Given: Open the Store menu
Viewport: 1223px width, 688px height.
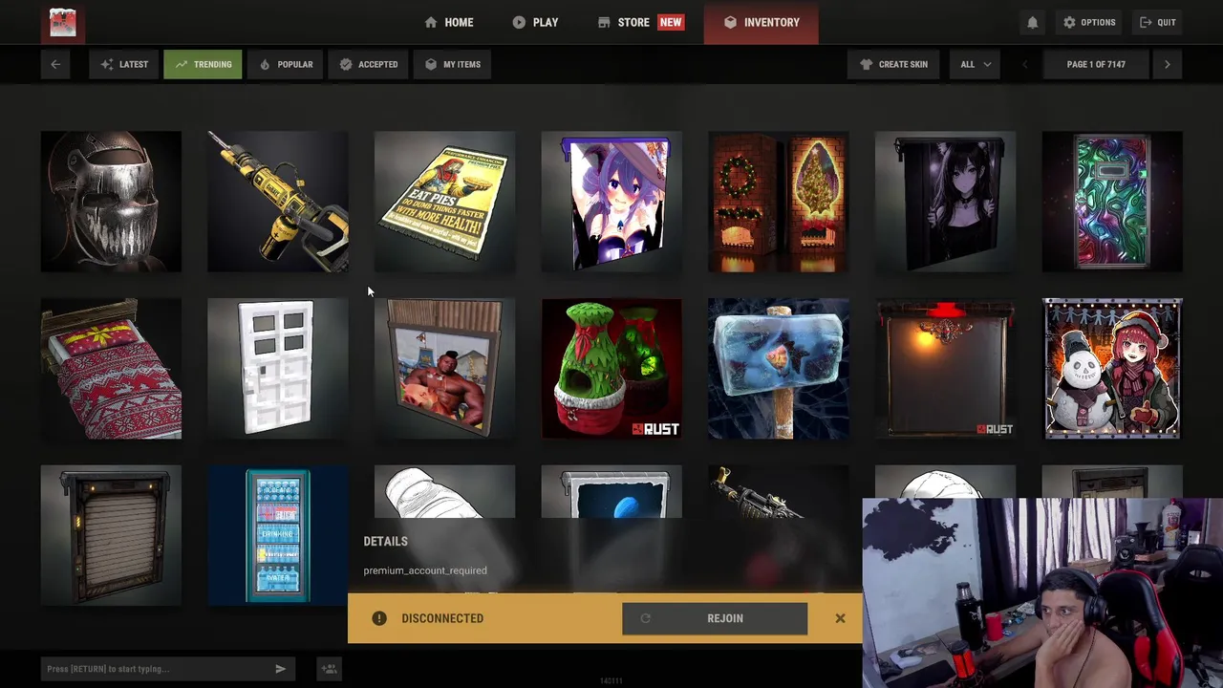Looking at the screenshot, I should (x=639, y=22).
